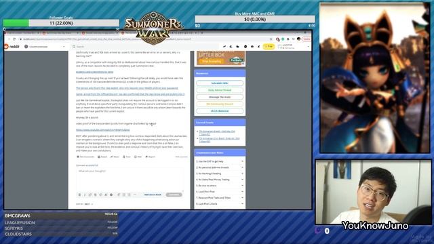Screen dimensions: 434x244
Task: Click inside 'What are your thoughts?' comment box
Action: (130, 179)
